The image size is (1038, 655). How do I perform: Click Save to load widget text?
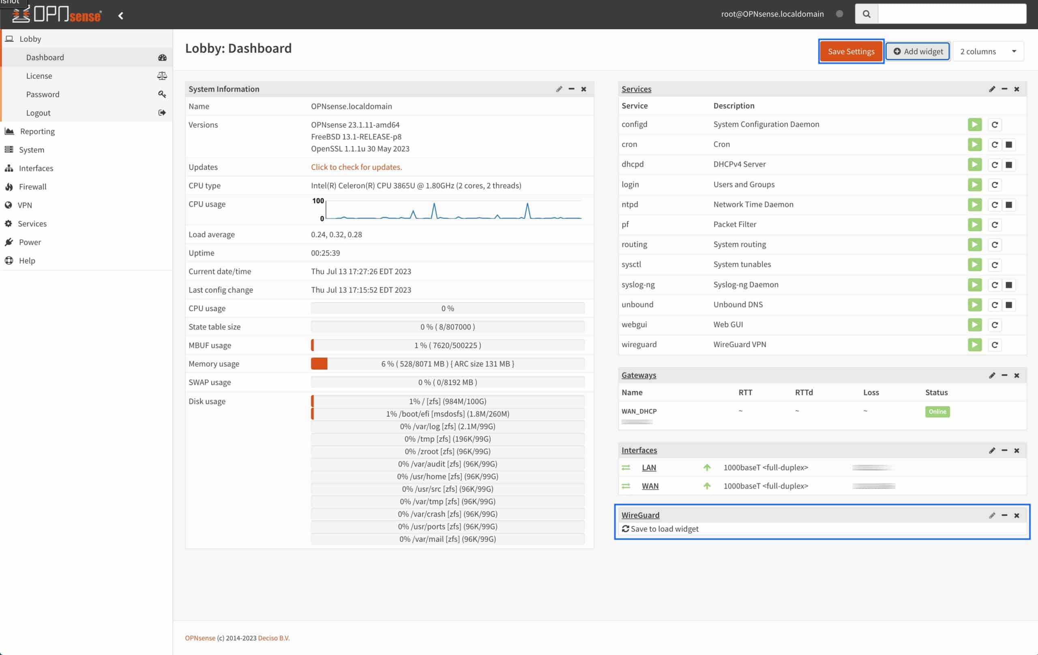[x=664, y=528]
